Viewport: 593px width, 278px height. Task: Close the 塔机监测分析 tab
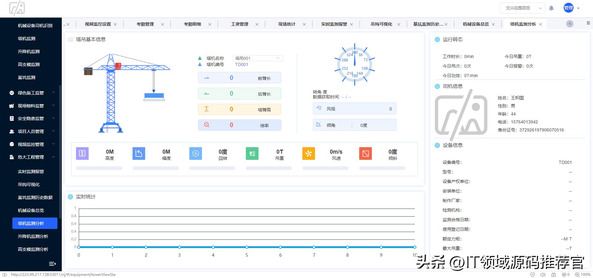540,24
